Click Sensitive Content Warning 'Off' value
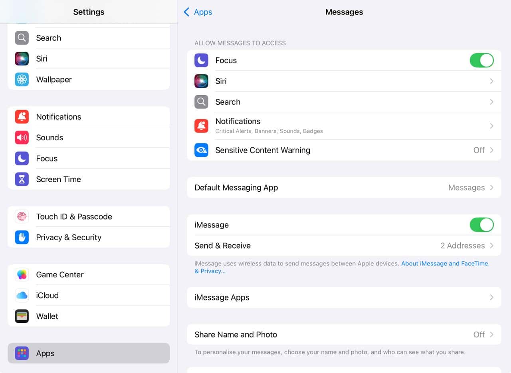 (479, 150)
